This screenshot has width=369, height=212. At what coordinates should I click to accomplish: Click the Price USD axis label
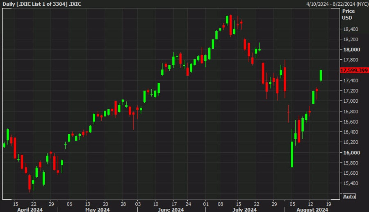[x=348, y=14]
